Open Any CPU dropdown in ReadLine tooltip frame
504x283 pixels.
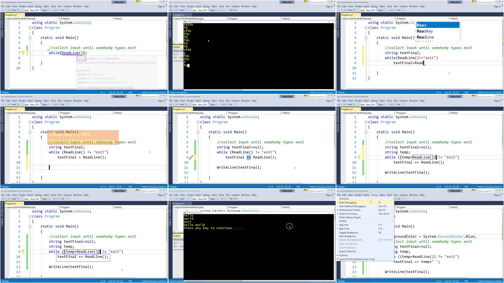[x=35, y=10]
